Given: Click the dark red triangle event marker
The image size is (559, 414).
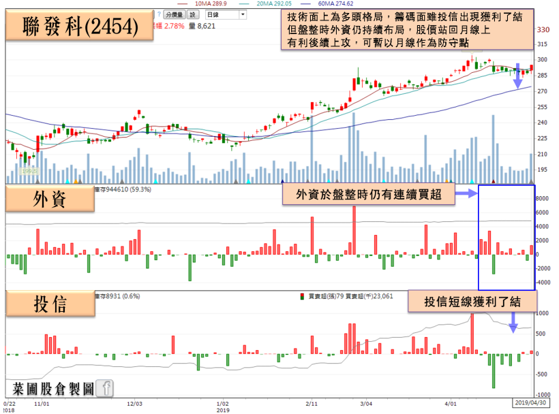Looking at the screenshot, I should [494, 181].
